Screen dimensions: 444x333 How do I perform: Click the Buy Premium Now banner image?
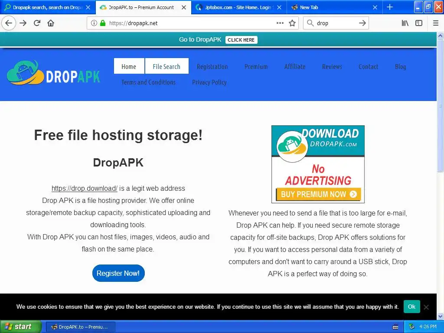click(x=318, y=164)
